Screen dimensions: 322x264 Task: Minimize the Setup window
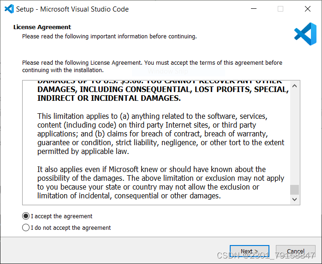click(254, 9)
